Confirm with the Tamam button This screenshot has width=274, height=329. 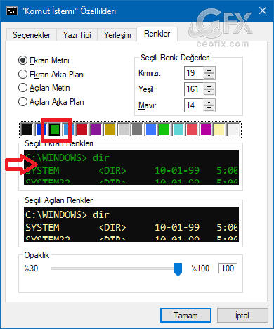pyautogui.click(x=185, y=316)
